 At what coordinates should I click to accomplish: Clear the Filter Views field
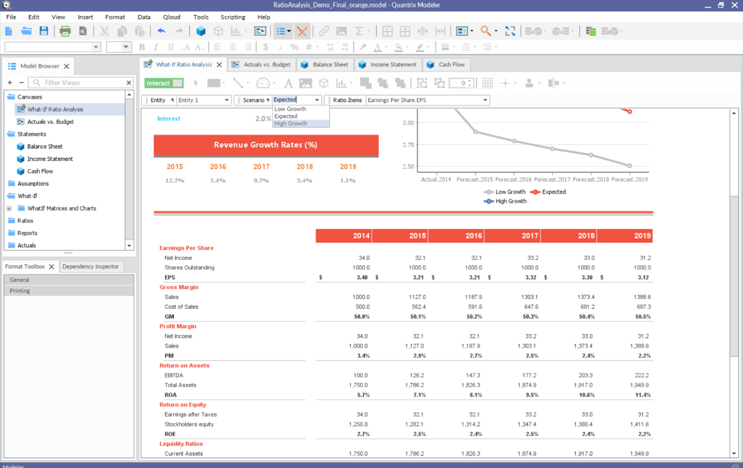coord(129,83)
